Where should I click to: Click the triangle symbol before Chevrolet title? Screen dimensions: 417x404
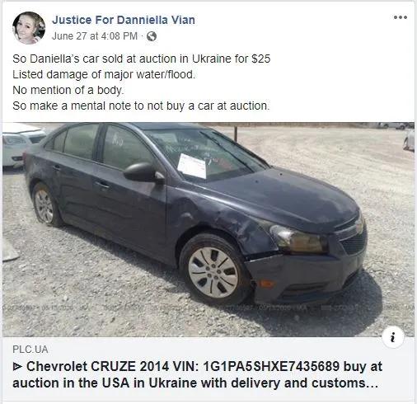[x=17, y=367]
